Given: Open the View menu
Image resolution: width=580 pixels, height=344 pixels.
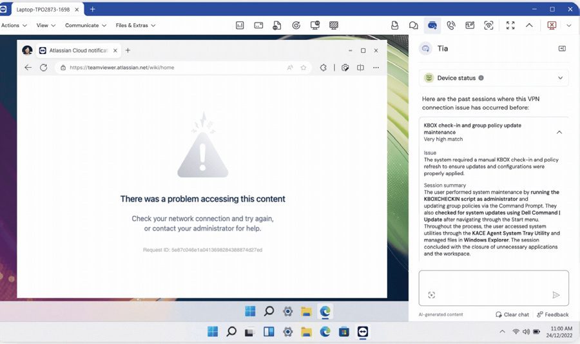Looking at the screenshot, I should (46, 26).
